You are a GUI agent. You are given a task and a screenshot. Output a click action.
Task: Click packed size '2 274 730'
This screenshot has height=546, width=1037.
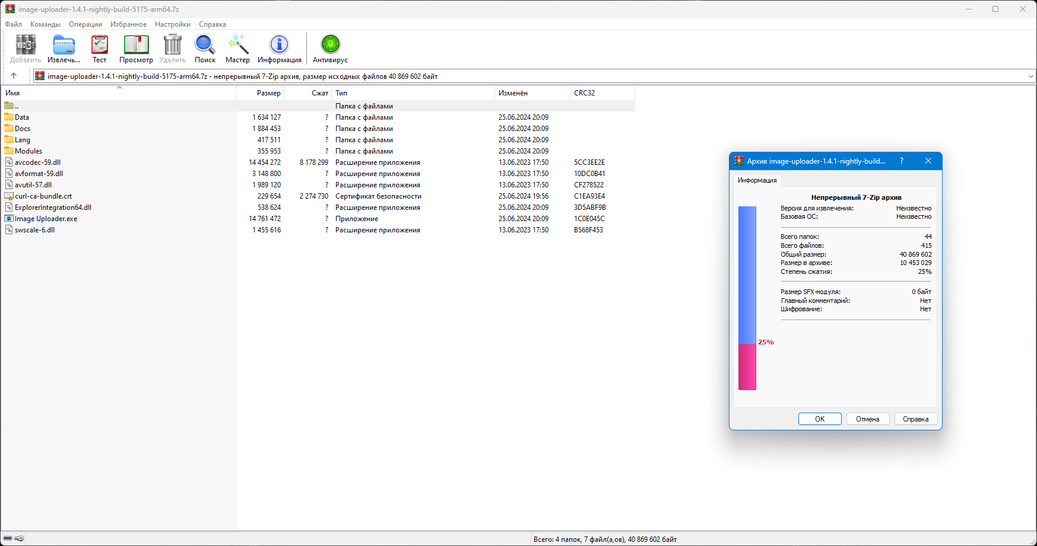(314, 196)
